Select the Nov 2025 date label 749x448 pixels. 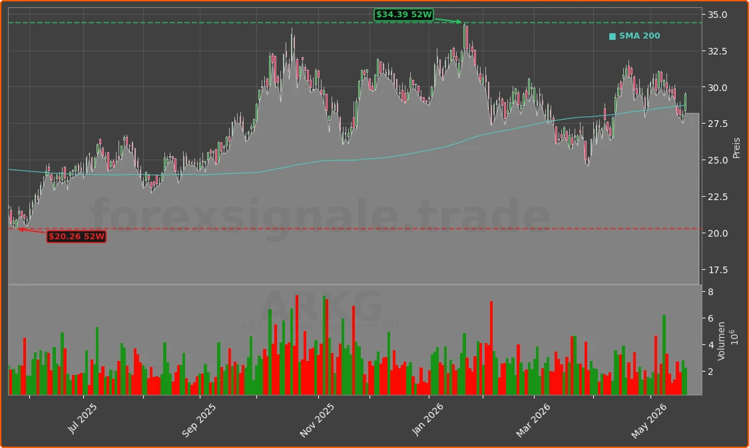[317, 420]
